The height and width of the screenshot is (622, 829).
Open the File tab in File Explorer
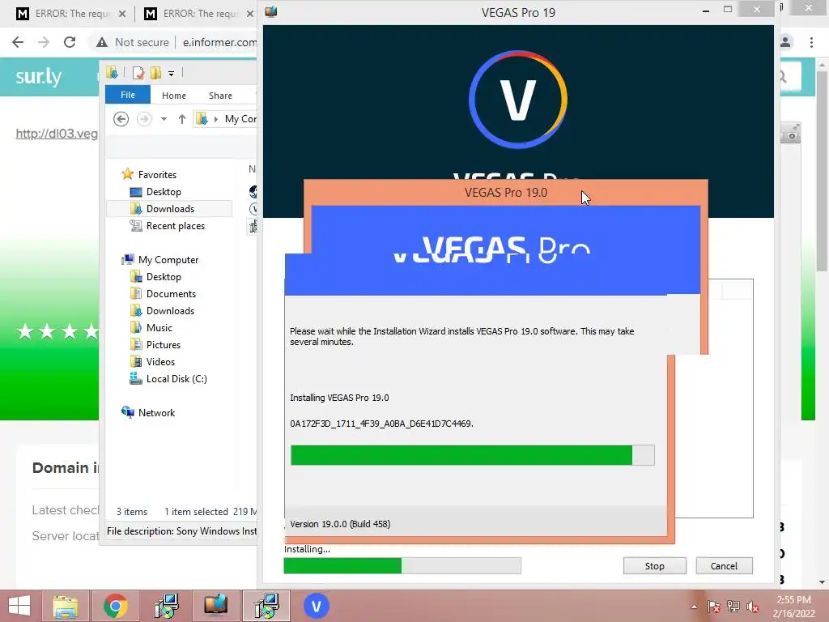coord(127,96)
